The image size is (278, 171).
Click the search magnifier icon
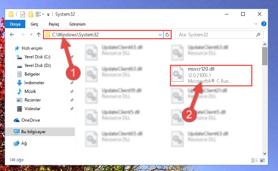pyautogui.click(x=258, y=35)
